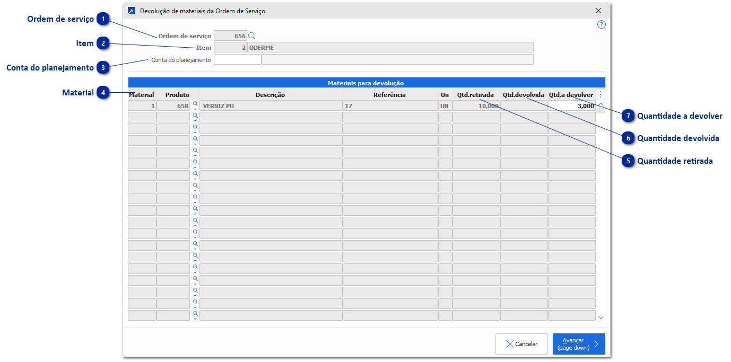Select the Materiais para devolução title bar
This screenshot has width=731, height=362.
tap(366, 83)
